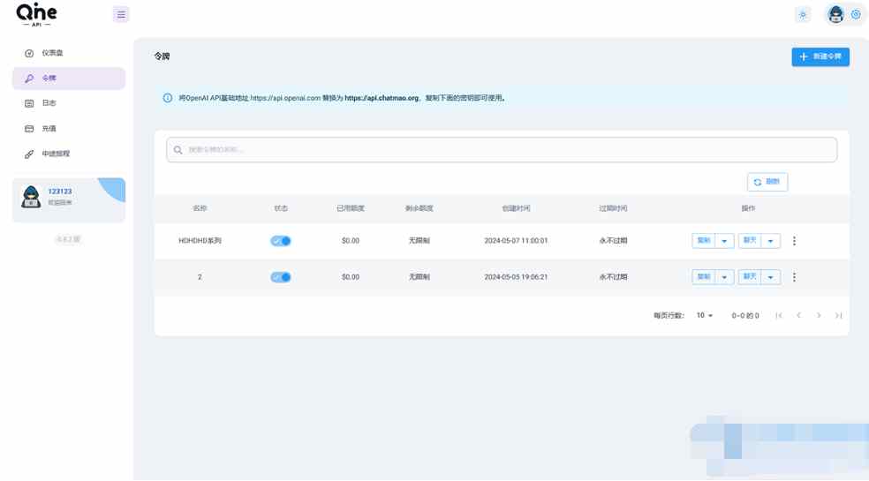869x481 pixels.
Task: Click the user avatar in top bar
Action: click(835, 14)
